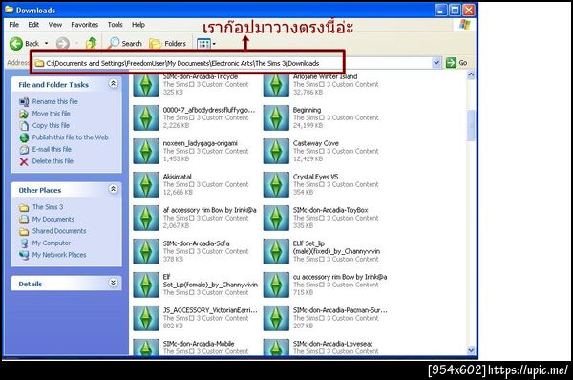The width and height of the screenshot is (573, 380).
Task: Click the file list scroll up arrow
Action: point(471,74)
